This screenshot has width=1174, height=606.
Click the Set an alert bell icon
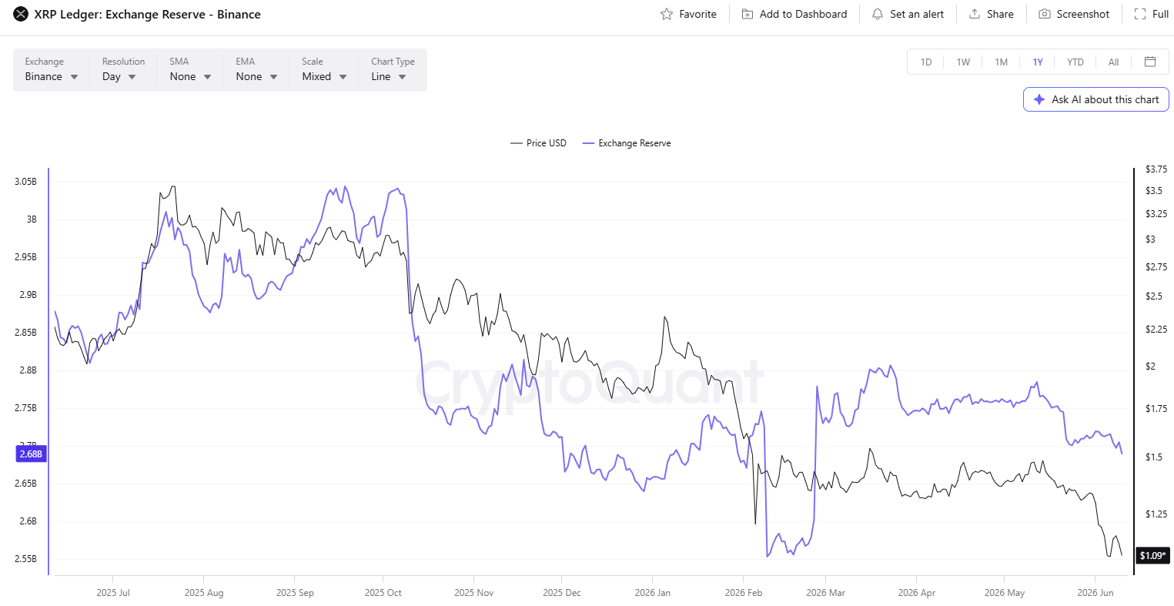(878, 14)
